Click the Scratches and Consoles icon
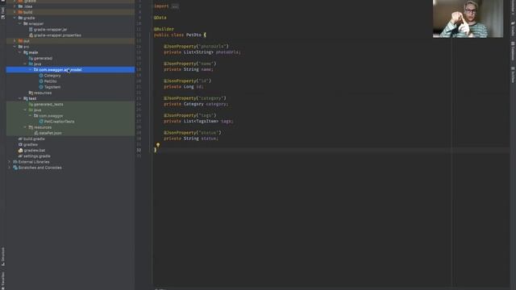Screen dimensions: 516x290 pyautogui.click(x=15, y=168)
